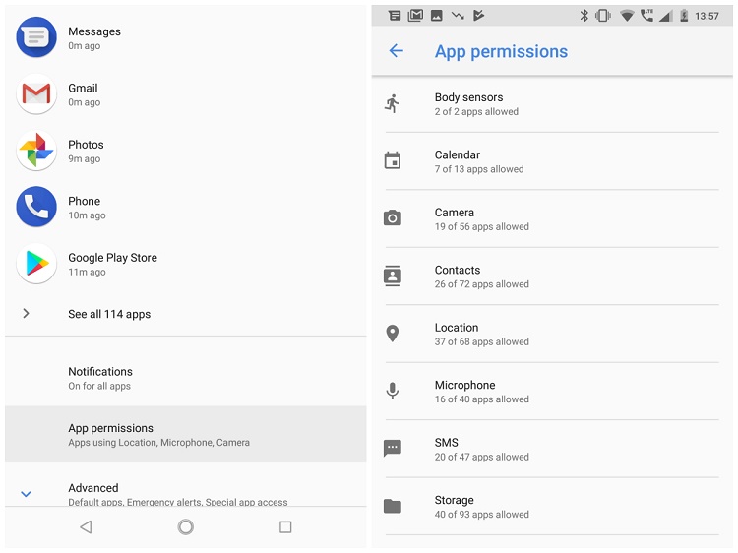Tap the first notification icon in status bar
The width and height of the screenshot is (738, 553).
coord(395,16)
